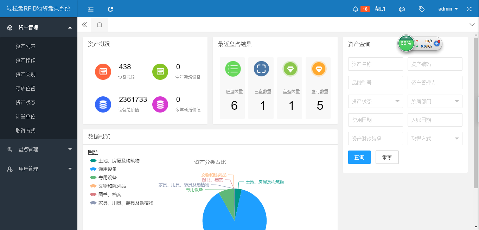Click the tag icon in header
This screenshot has height=230, width=479.
coord(422,9)
